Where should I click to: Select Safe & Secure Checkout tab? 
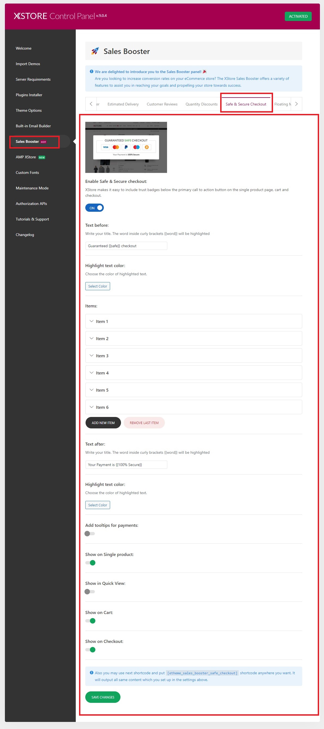coord(246,104)
